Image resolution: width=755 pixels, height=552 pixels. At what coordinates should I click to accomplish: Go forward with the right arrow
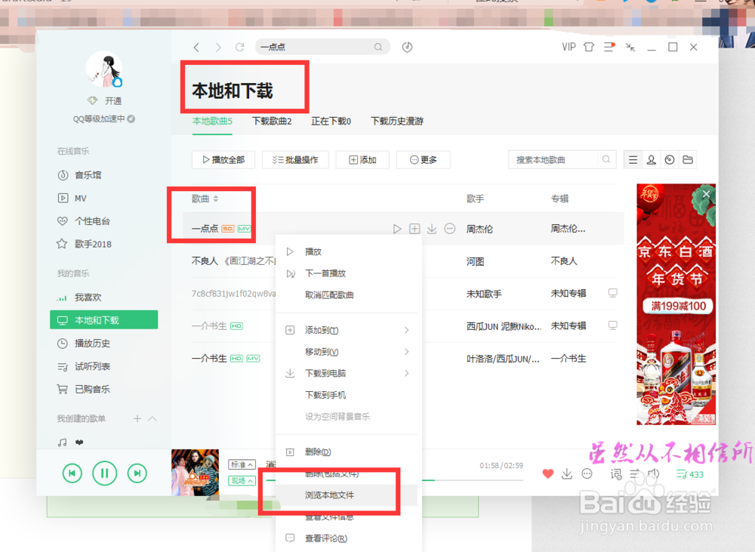(x=218, y=48)
